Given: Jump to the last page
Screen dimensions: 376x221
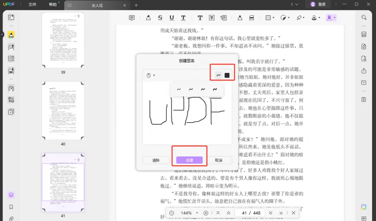Looking at the screenshot, I should [x=281, y=213].
